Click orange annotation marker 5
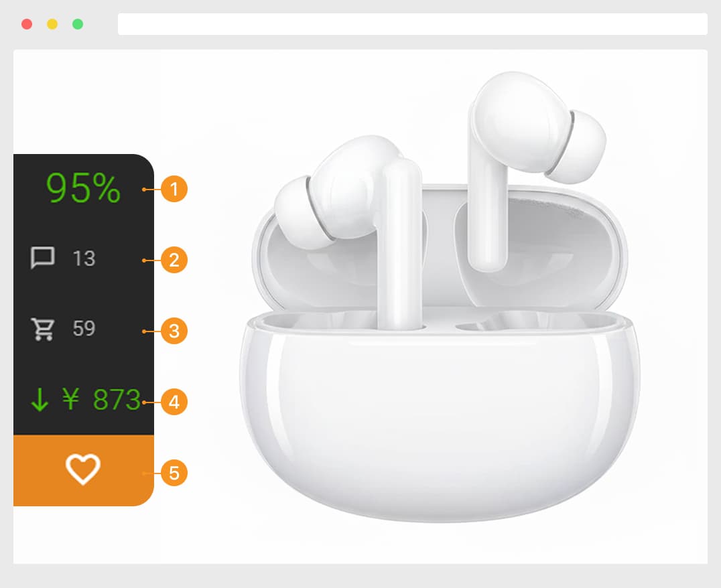This screenshot has height=588, width=721. [x=174, y=473]
